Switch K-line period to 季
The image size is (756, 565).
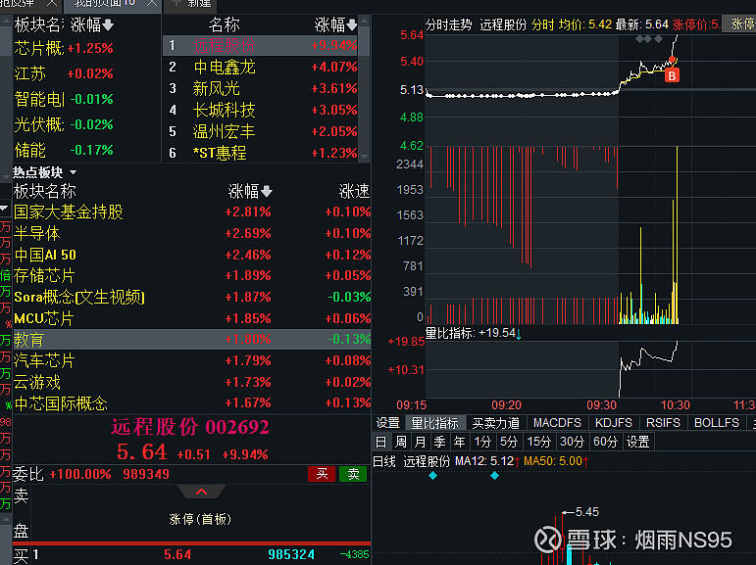point(439,442)
